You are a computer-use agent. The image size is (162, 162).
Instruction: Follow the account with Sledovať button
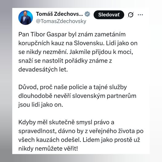coord(109,15)
